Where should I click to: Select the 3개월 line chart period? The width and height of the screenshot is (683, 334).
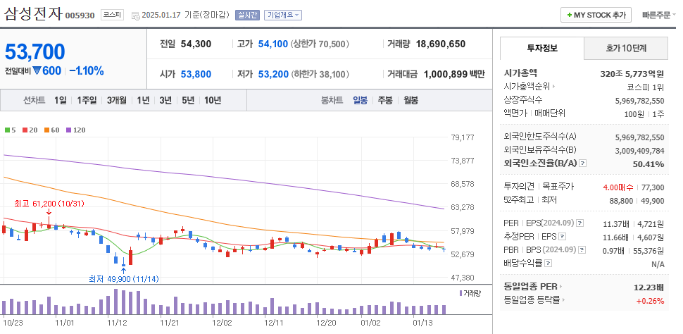116,100
